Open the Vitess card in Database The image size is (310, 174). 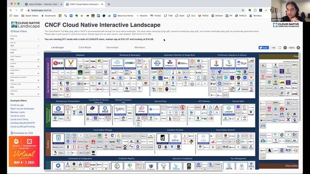[71, 64]
